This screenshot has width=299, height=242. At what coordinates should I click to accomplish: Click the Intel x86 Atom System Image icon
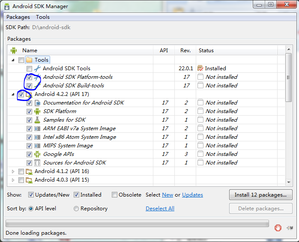(37, 137)
